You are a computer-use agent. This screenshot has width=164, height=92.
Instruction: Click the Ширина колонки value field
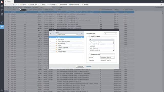[110, 33]
